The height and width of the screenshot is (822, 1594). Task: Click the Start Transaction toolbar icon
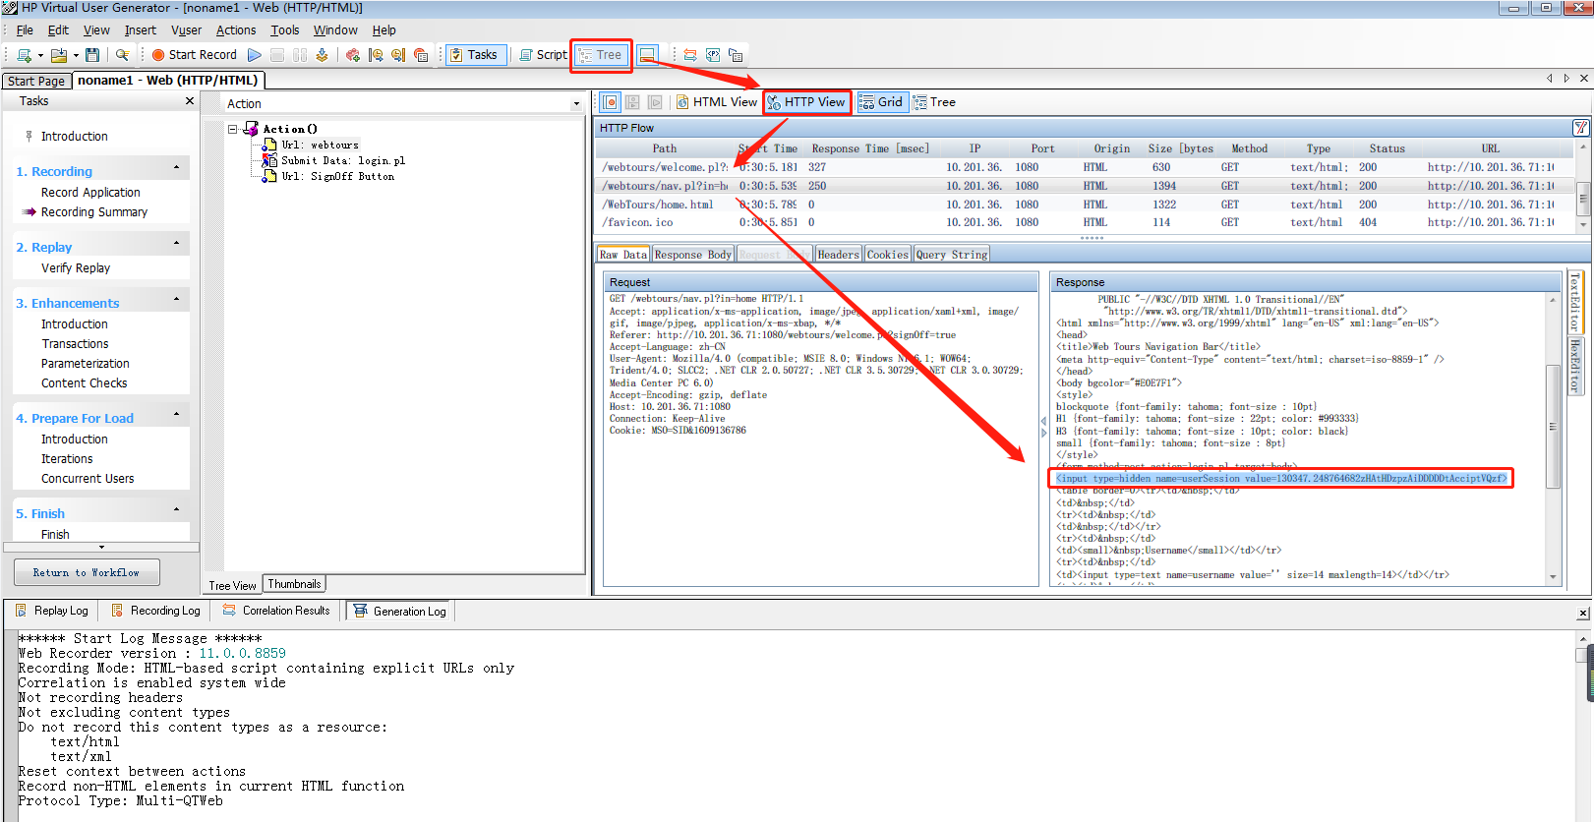tap(376, 55)
